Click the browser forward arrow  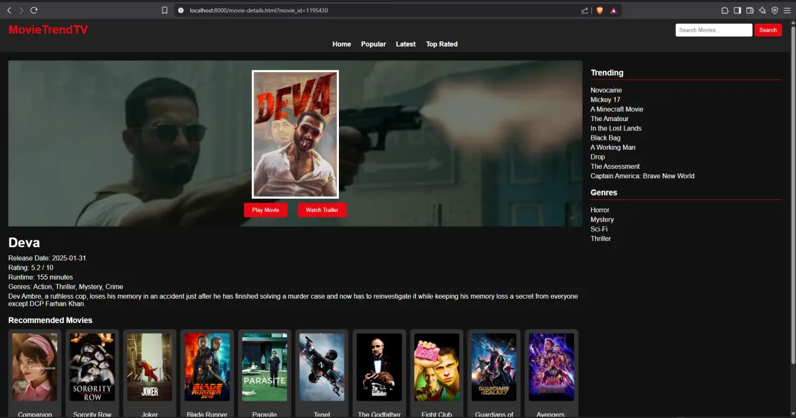point(21,11)
